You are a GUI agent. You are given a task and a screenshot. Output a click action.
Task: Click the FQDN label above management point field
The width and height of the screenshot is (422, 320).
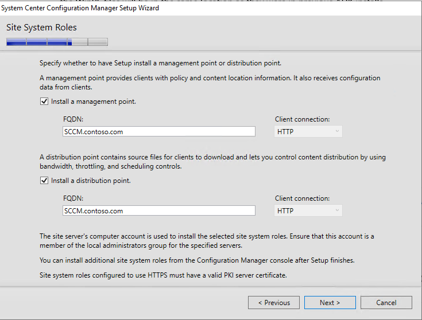pyautogui.click(x=73, y=119)
